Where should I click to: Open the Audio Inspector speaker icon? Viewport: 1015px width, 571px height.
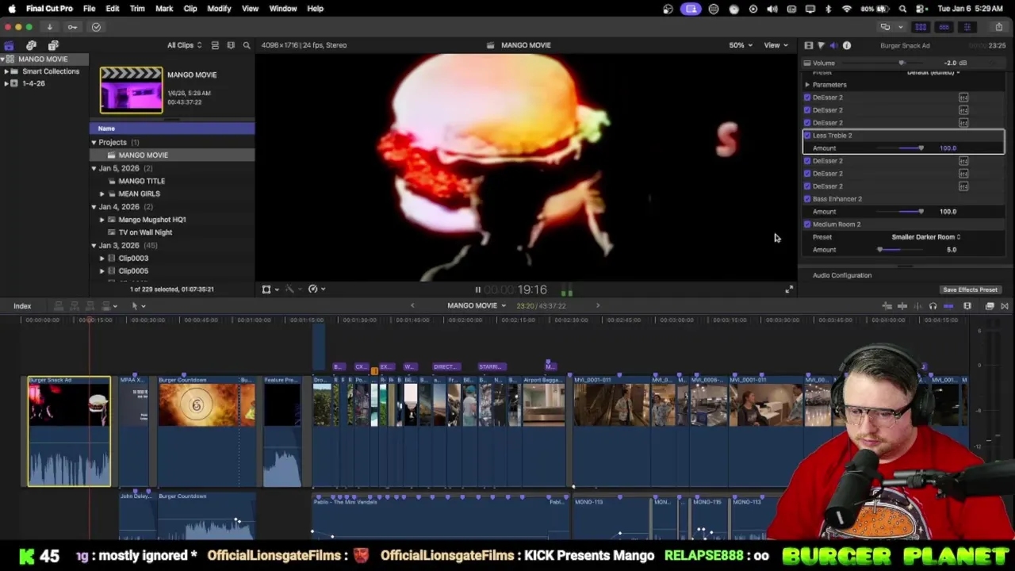coord(833,45)
